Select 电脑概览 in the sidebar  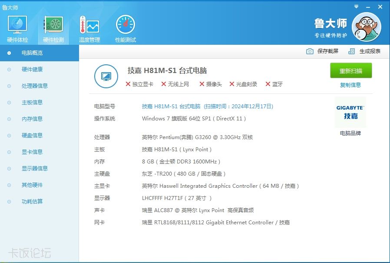tap(39, 53)
